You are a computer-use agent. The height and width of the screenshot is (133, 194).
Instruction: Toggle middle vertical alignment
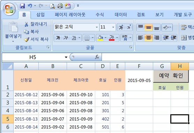pos(149,27)
